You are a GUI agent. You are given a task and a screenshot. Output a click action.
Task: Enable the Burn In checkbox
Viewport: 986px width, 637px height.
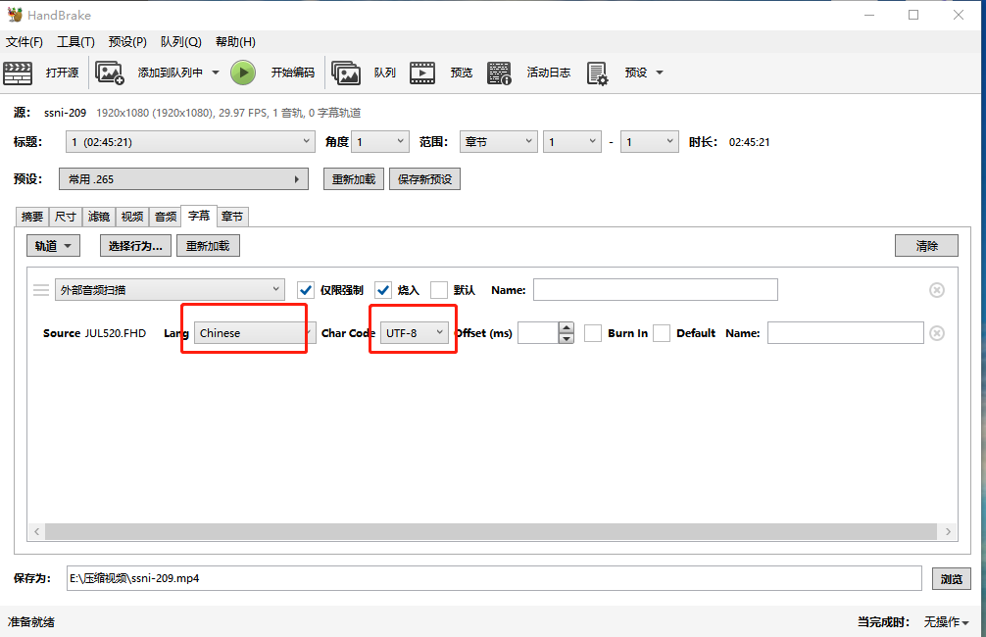click(x=593, y=333)
